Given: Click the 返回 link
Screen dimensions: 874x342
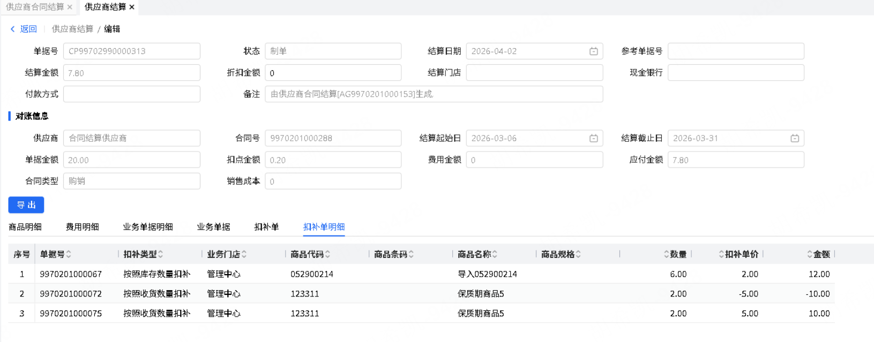Looking at the screenshot, I should tap(28, 29).
